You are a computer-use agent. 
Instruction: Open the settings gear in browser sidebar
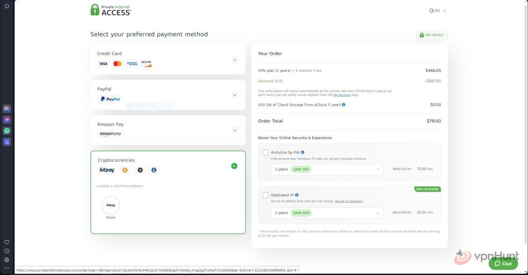click(7, 260)
